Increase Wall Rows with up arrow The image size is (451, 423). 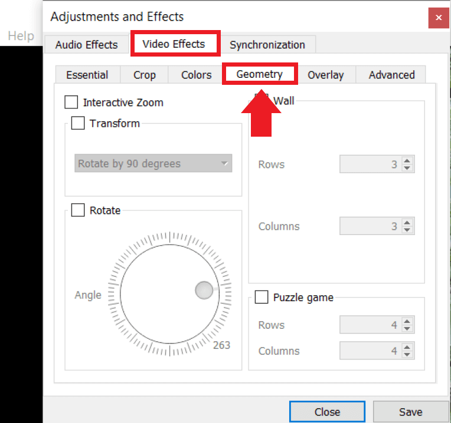pyautogui.click(x=407, y=161)
